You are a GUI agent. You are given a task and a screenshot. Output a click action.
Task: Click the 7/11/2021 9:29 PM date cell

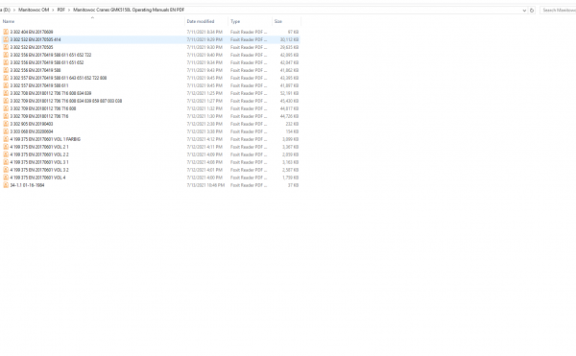tap(204, 39)
